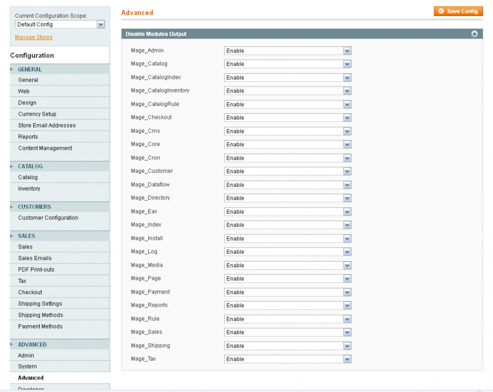The width and height of the screenshot is (493, 392).
Task: Open the Mage_Reports dropdown
Action: [287, 305]
